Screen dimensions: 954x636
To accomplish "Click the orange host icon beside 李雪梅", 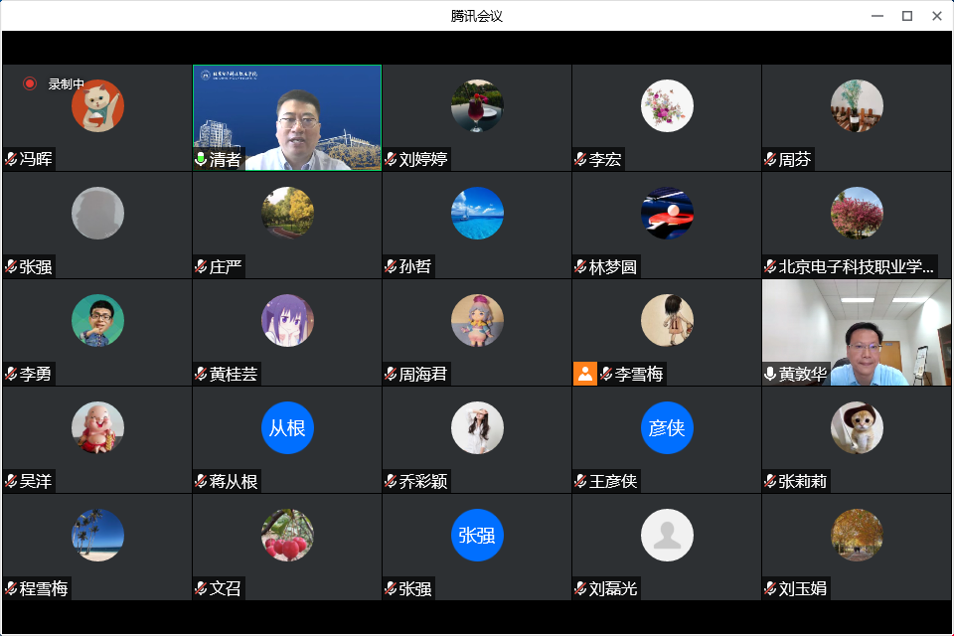I will pos(584,374).
